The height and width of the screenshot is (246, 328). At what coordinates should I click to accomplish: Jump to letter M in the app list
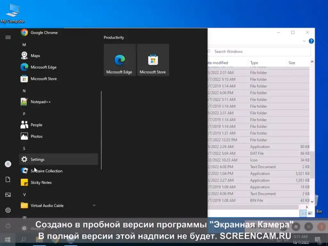pos(24,45)
